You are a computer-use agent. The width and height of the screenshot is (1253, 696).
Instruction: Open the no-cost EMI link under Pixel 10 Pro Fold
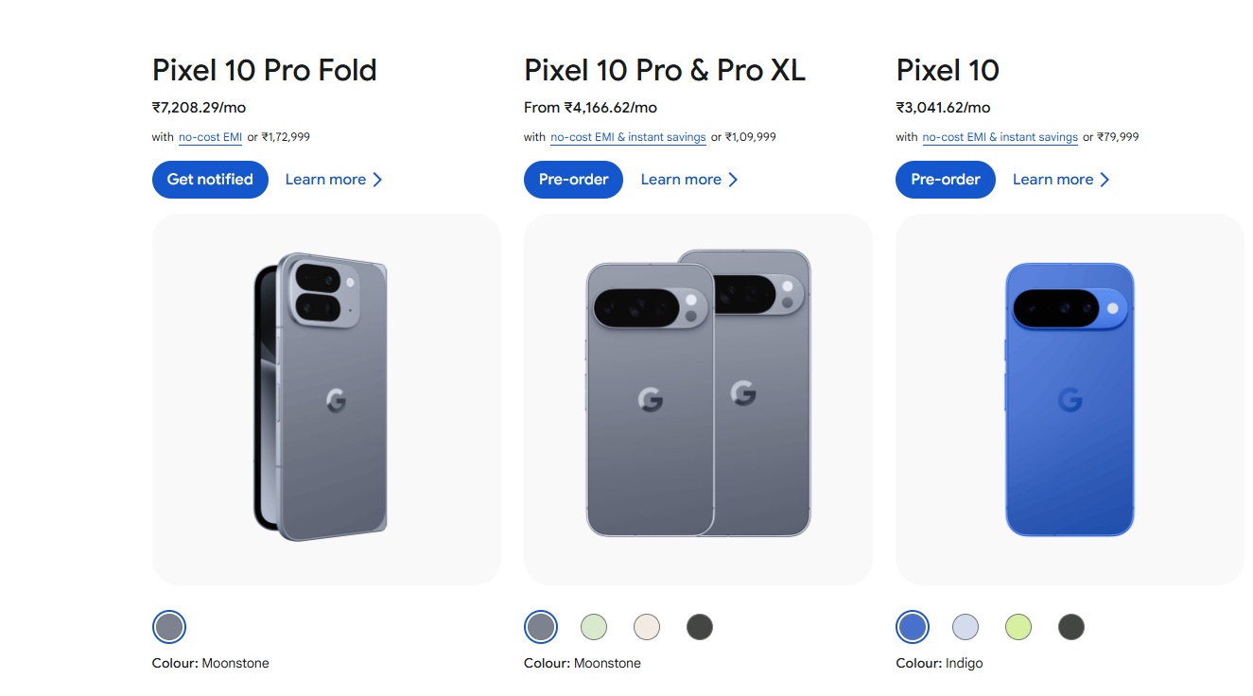point(210,137)
